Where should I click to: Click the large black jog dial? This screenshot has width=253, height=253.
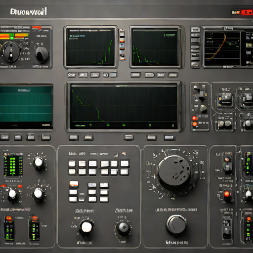(174, 172)
